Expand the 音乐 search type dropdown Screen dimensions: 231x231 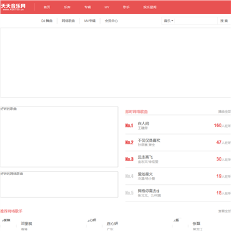169,21
